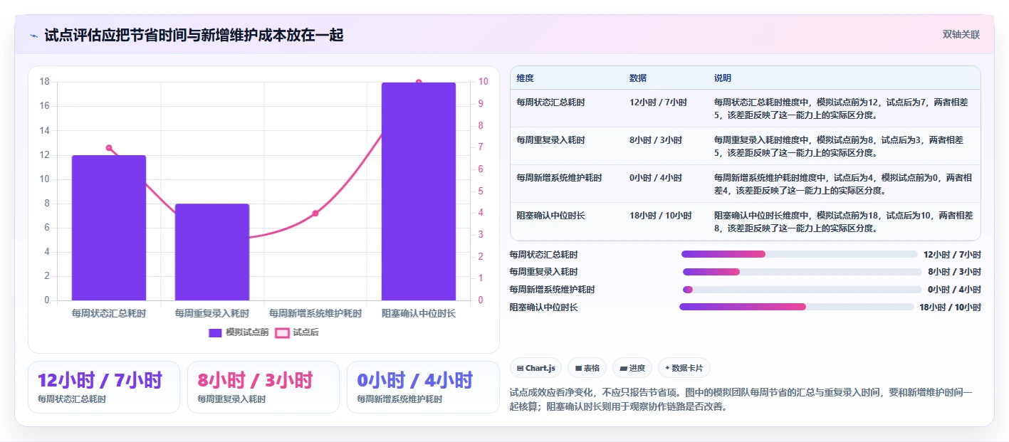Click the 数据卡片 tag chip

(x=684, y=368)
